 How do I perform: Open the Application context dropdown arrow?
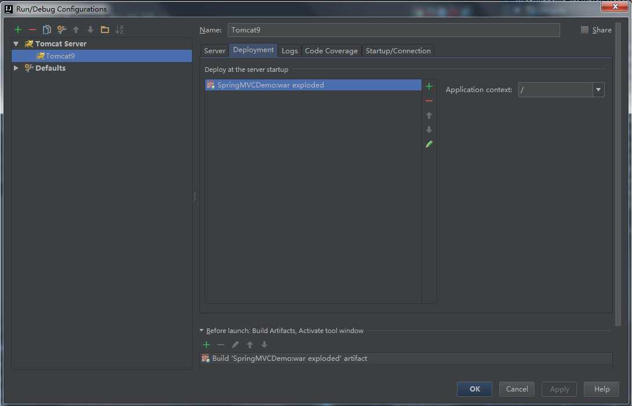tap(598, 89)
